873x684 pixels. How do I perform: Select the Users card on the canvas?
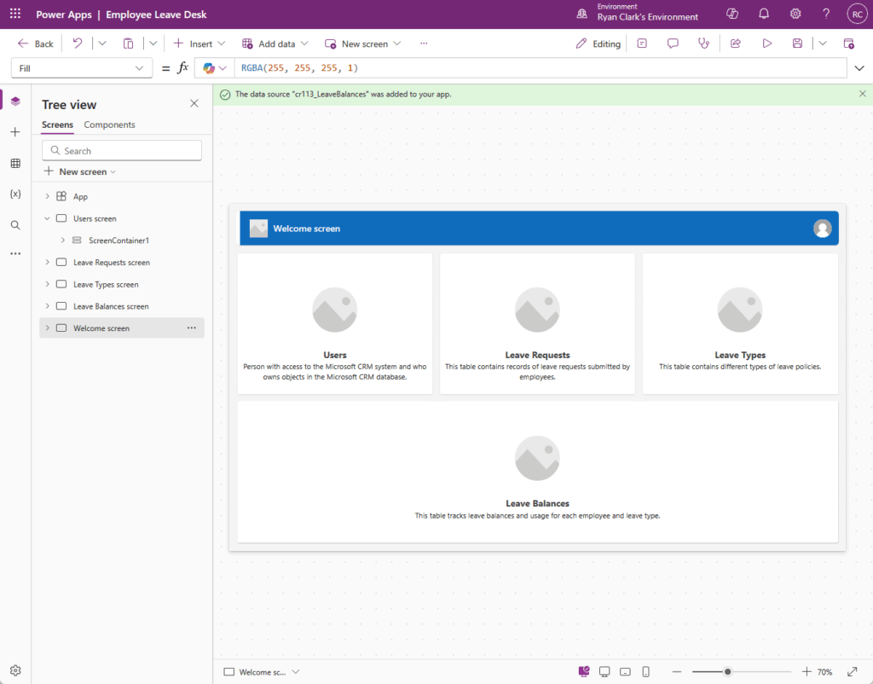coord(334,324)
